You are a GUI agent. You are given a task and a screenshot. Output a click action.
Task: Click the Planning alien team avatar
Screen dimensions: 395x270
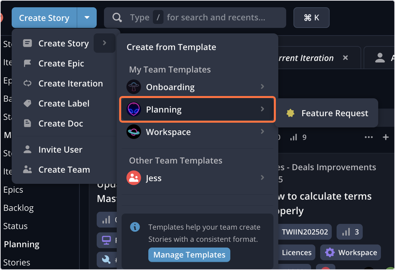point(134,109)
